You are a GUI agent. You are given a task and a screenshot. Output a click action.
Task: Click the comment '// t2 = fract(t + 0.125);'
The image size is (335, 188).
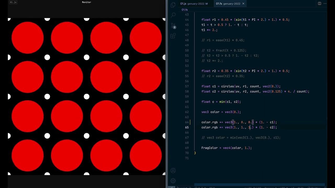[x=224, y=50]
